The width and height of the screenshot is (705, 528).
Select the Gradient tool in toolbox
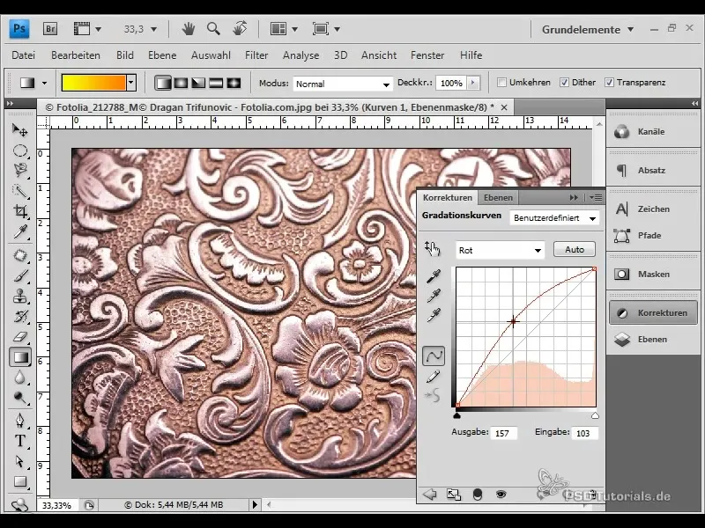[19, 357]
